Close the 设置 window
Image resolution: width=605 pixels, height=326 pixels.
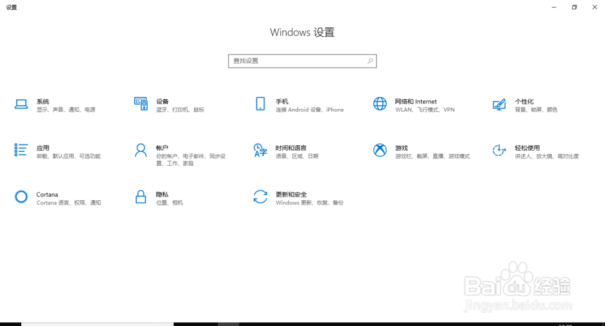click(x=595, y=7)
